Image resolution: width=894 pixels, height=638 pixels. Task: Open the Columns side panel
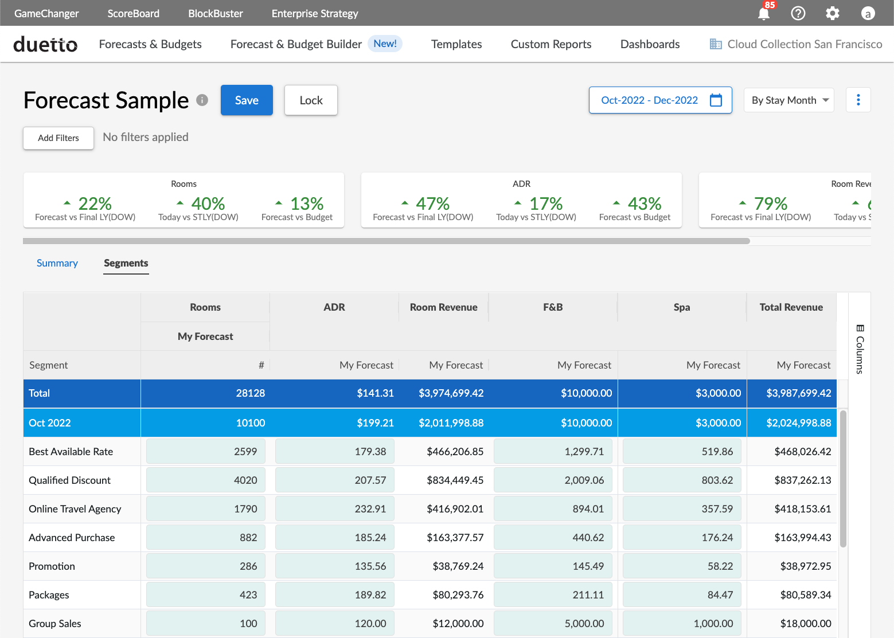860,350
